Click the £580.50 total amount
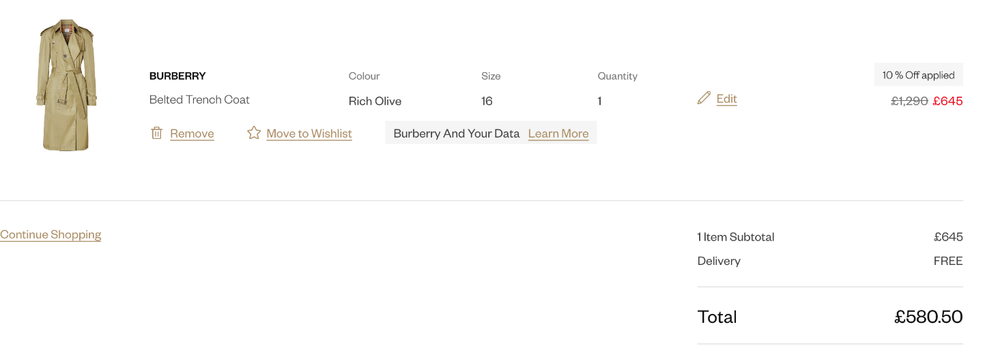The width and height of the screenshot is (983, 346). coord(928,317)
